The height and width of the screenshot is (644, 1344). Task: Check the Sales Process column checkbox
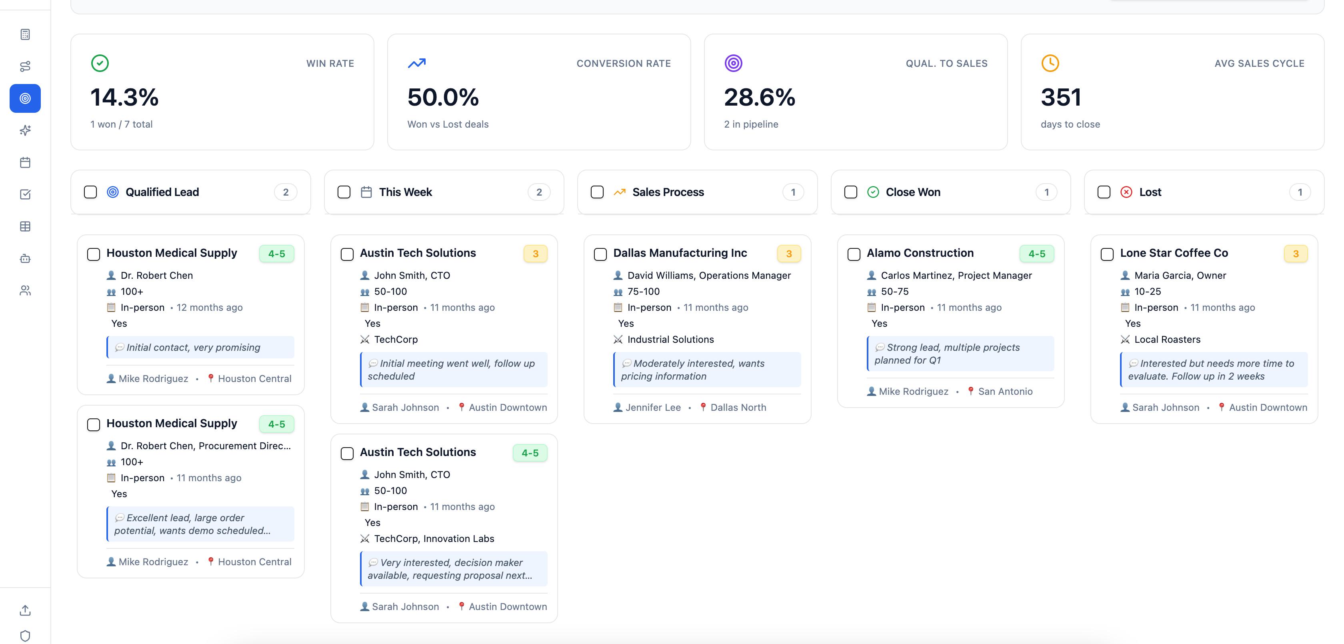597,192
